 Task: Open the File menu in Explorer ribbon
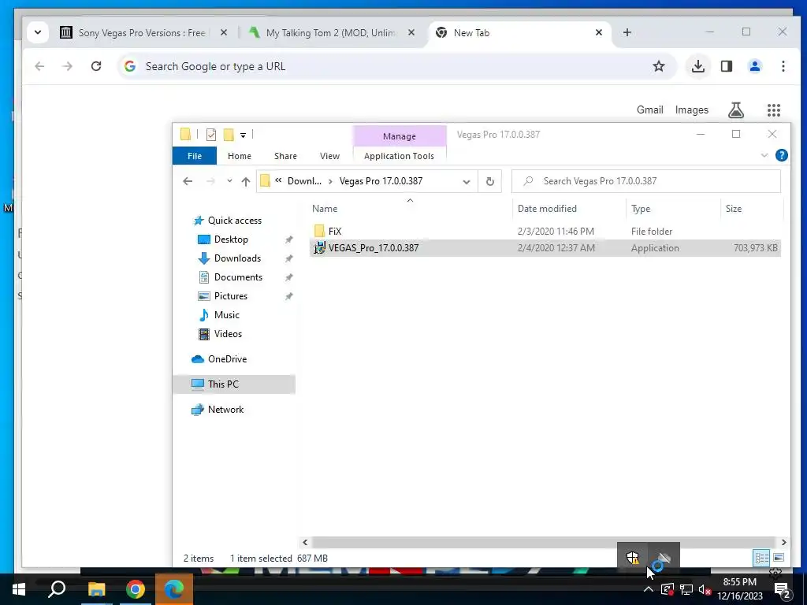click(195, 156)
